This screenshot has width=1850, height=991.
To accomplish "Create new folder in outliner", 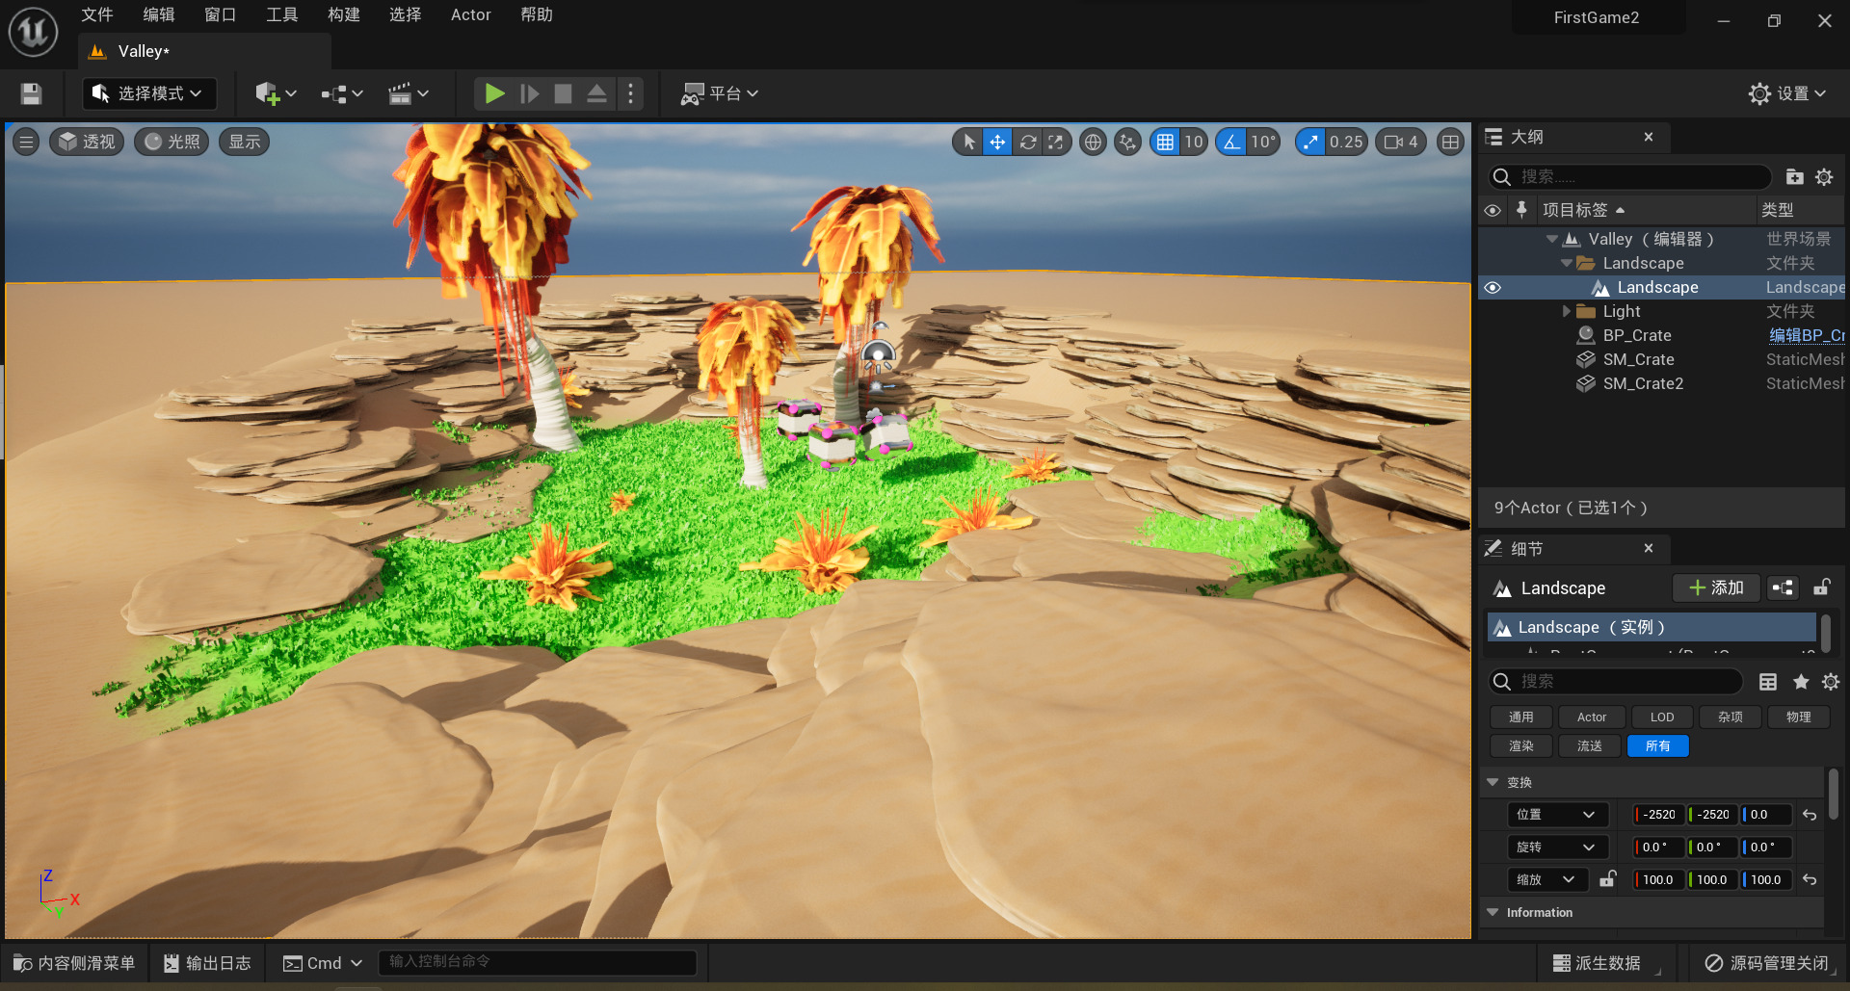I will point(1794,177).
